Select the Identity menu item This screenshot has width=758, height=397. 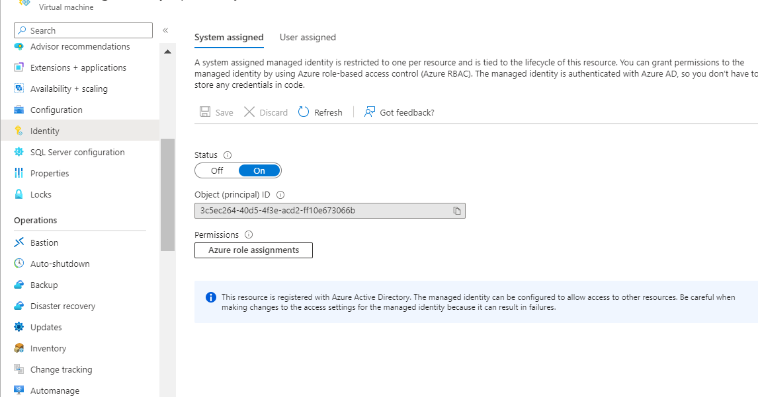[80, 131]
